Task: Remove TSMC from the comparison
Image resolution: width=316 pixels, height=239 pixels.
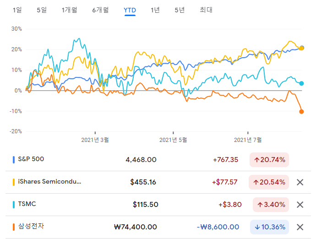Action: (x=300, y=205)
